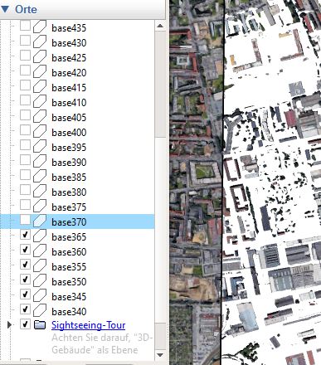Click the polygon icon for base415
The width and height of the screenshot is (321, 365).
click(x=40, y=86)
